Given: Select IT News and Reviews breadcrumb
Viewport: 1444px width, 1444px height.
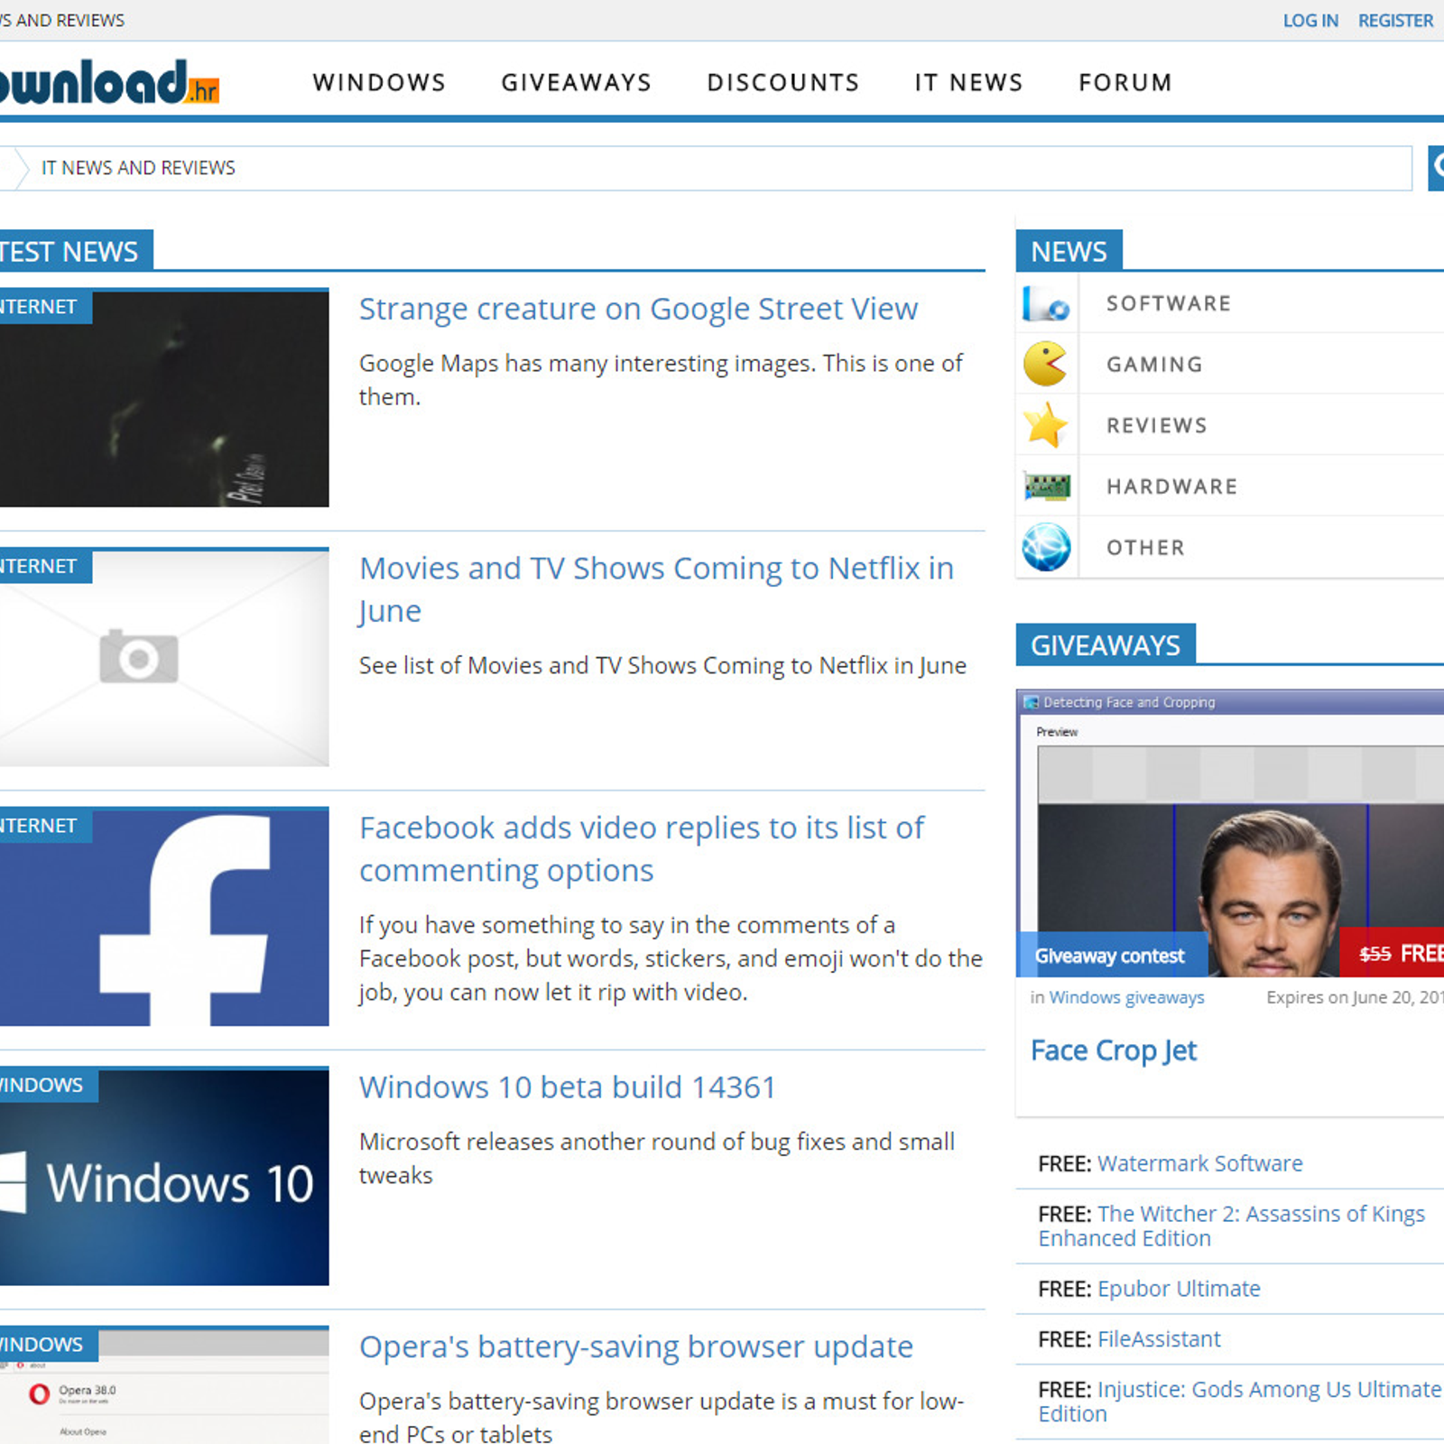Looking at the screenshot, I should (138, 168).
